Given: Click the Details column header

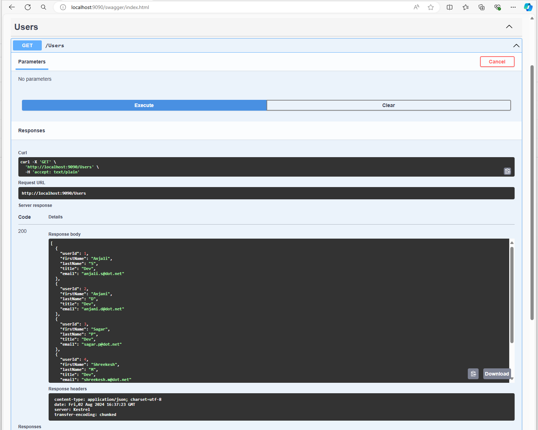Looking at the screenshot, I should coord(55,217).
